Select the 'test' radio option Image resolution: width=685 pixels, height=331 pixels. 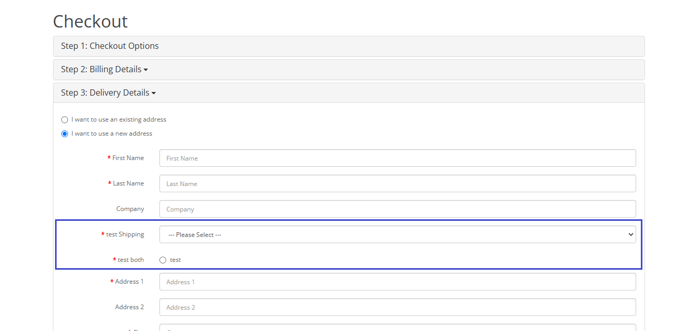pos(163,260)
